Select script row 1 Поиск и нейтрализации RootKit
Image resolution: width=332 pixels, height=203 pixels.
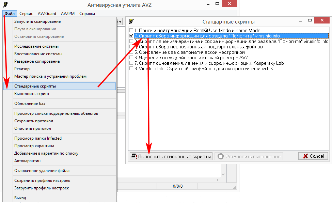pos(197,30)
